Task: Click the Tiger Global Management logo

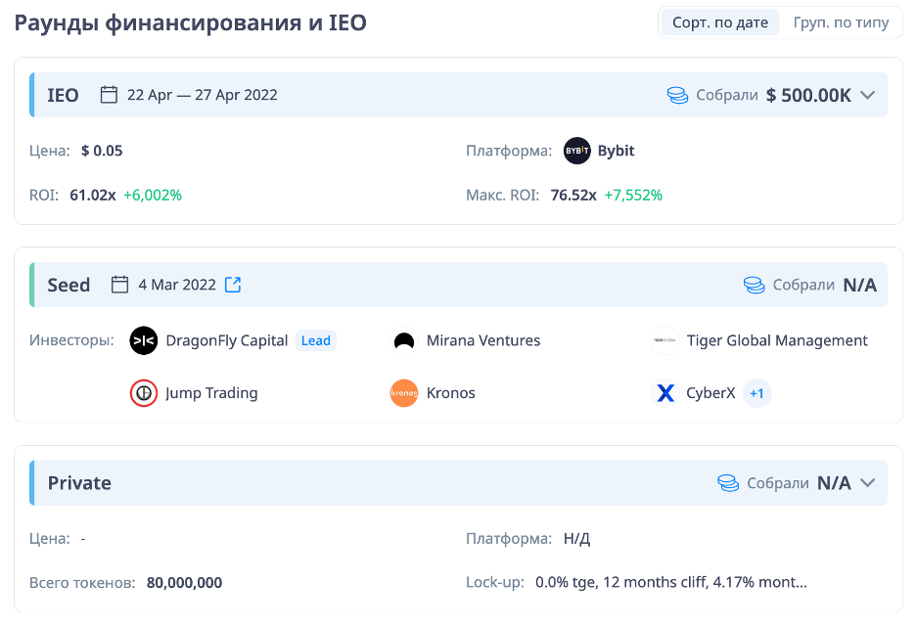Action: 664,340
